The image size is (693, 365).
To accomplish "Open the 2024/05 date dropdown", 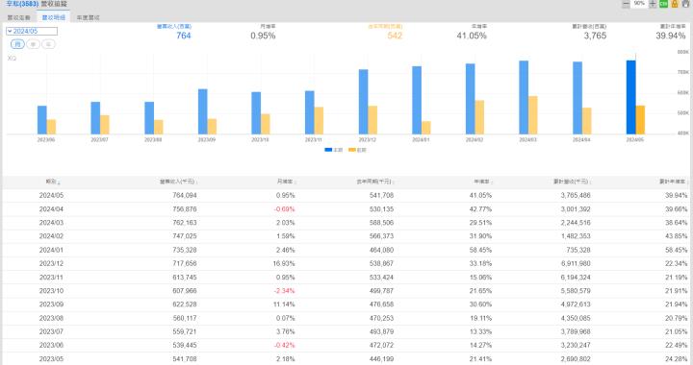I will pos(32,32).
